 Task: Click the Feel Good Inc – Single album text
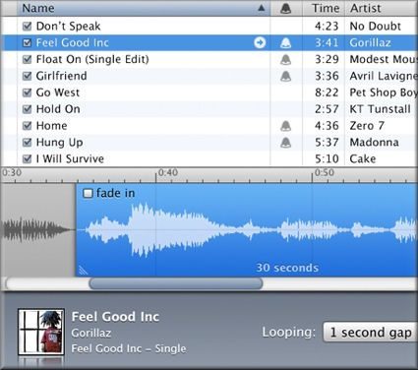pos(129,348)
